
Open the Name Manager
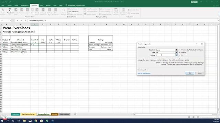point(63,12)
